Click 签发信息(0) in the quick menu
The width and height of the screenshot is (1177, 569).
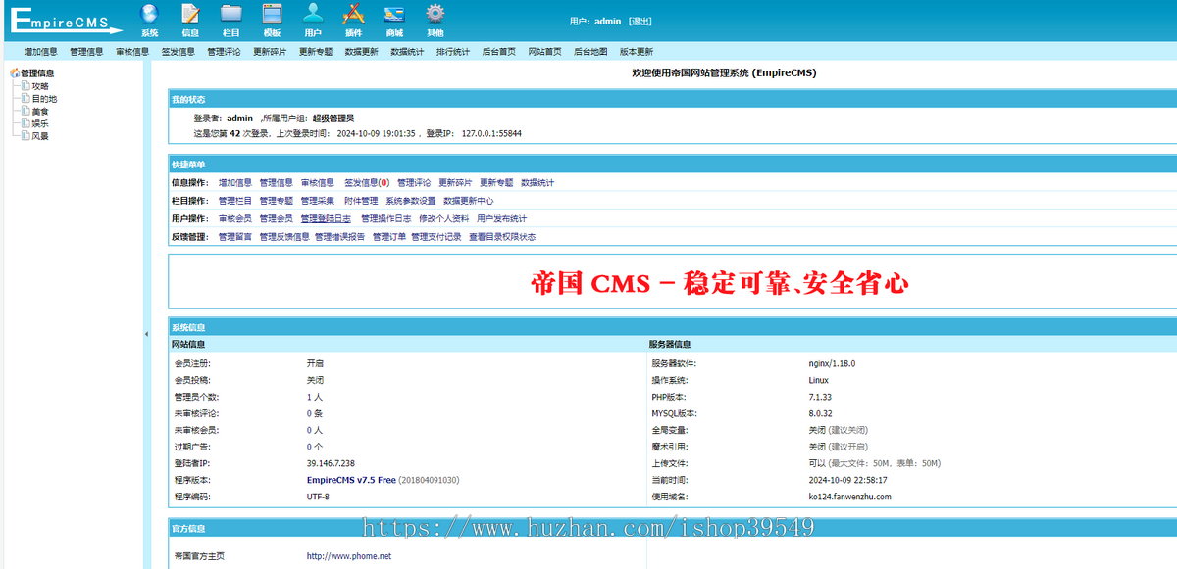click(x=367, y=182)
